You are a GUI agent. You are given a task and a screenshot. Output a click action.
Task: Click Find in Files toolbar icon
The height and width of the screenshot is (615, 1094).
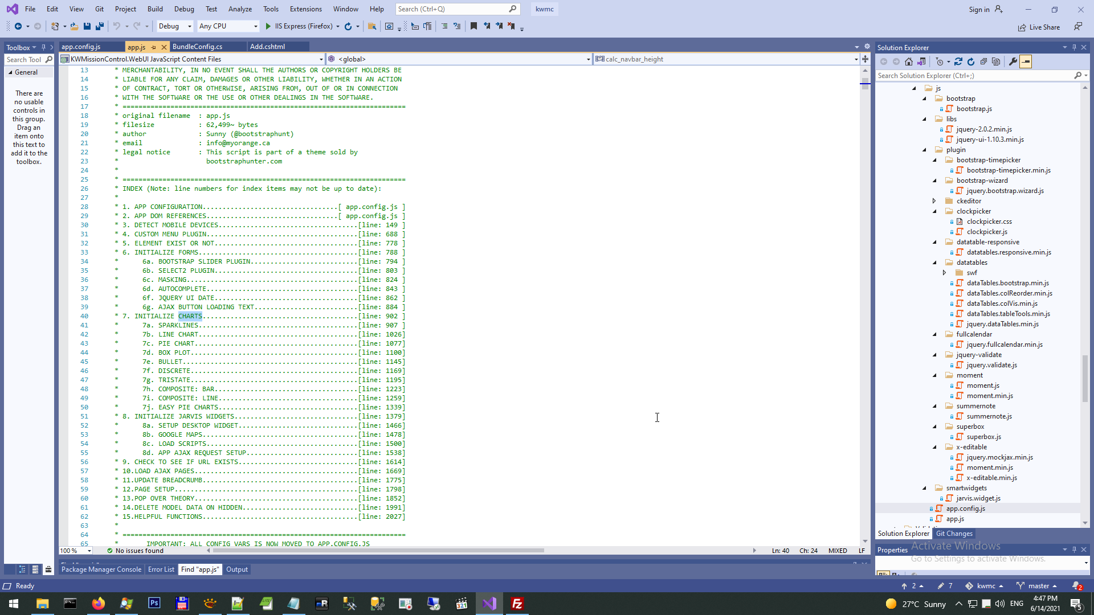pos(372,26)
